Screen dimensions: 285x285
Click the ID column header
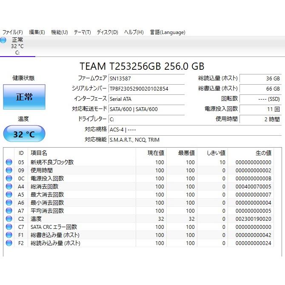coord(21,153)
